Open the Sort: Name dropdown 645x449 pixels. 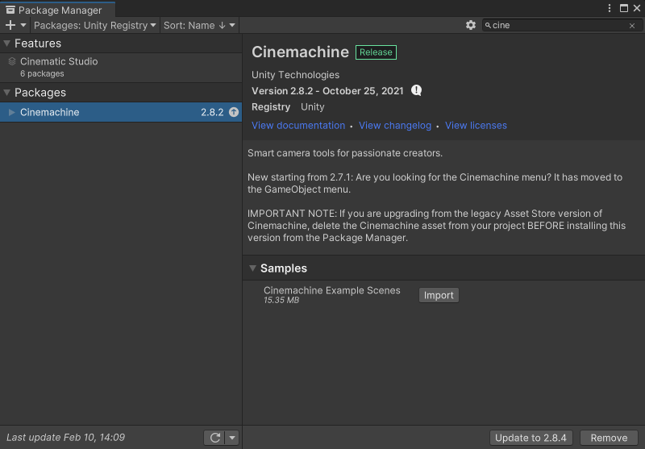tap(199, 26)
